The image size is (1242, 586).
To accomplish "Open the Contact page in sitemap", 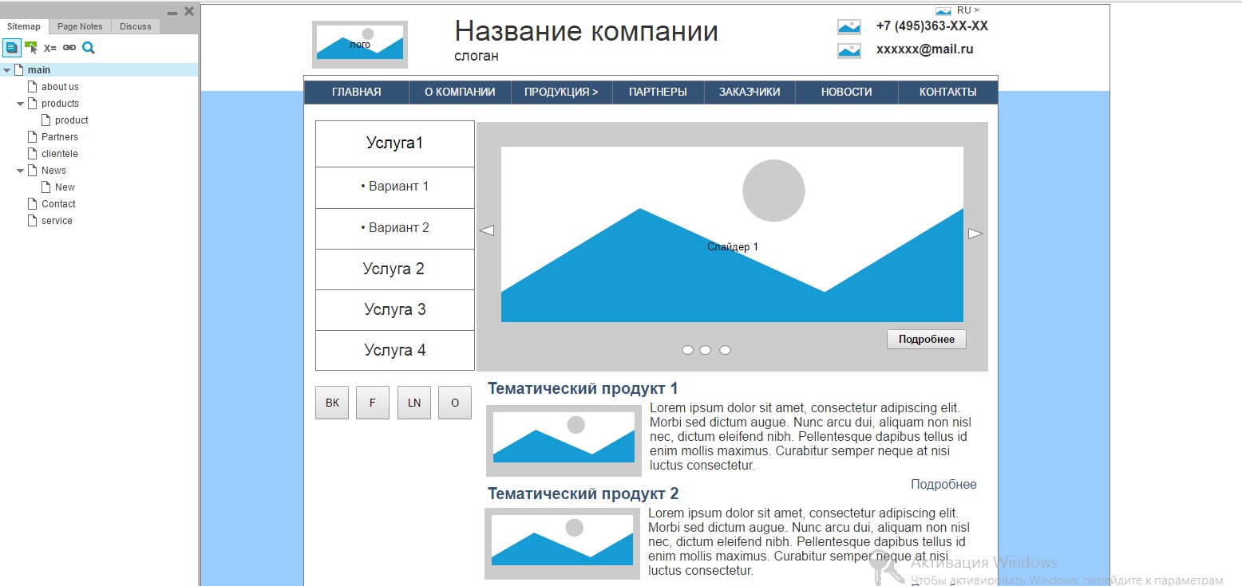I will 58,204.
